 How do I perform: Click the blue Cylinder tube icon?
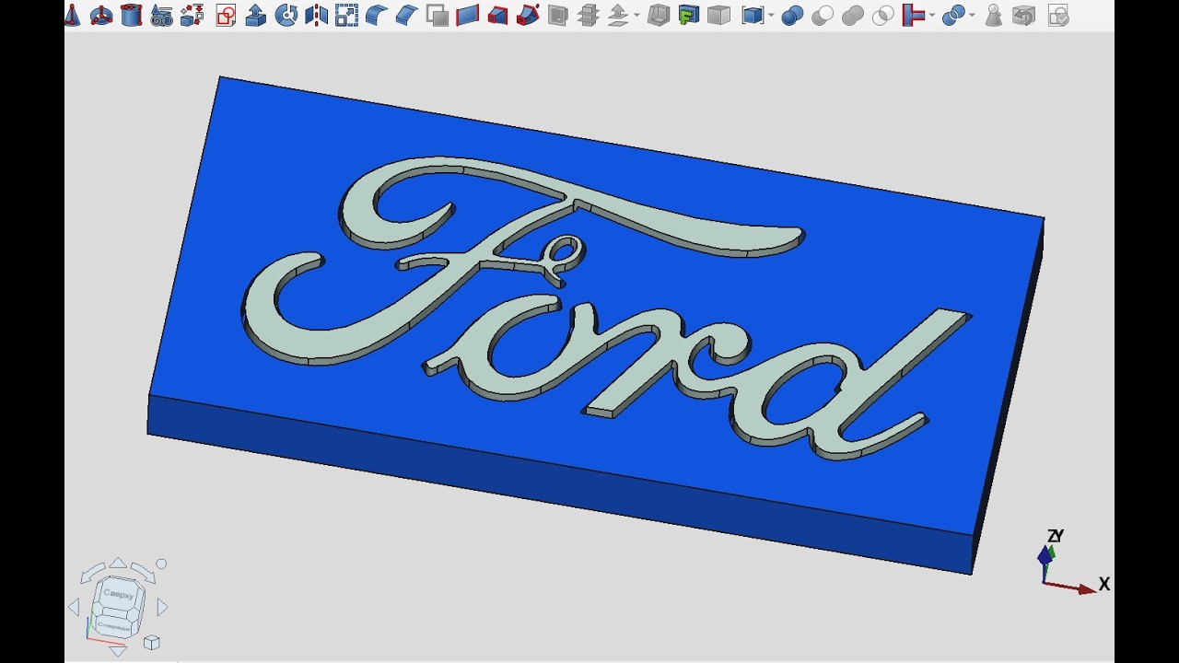(x=132, y=15)
